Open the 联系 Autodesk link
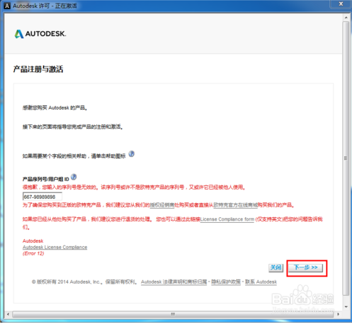Screen dimensions: 352x324 tap(261, 282)
